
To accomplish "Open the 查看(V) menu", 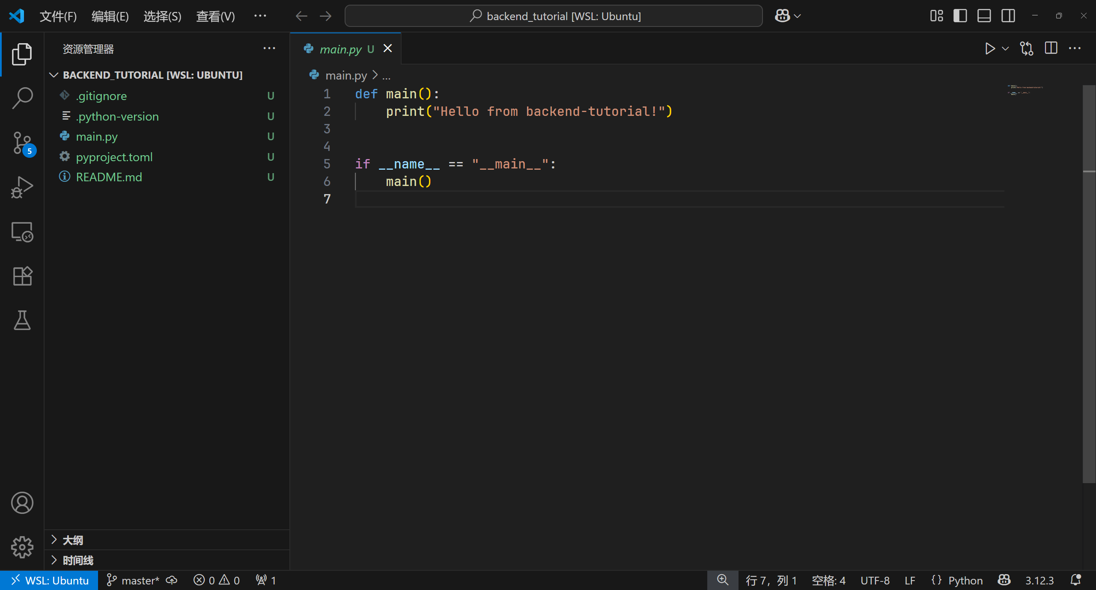I will point(215,16).
